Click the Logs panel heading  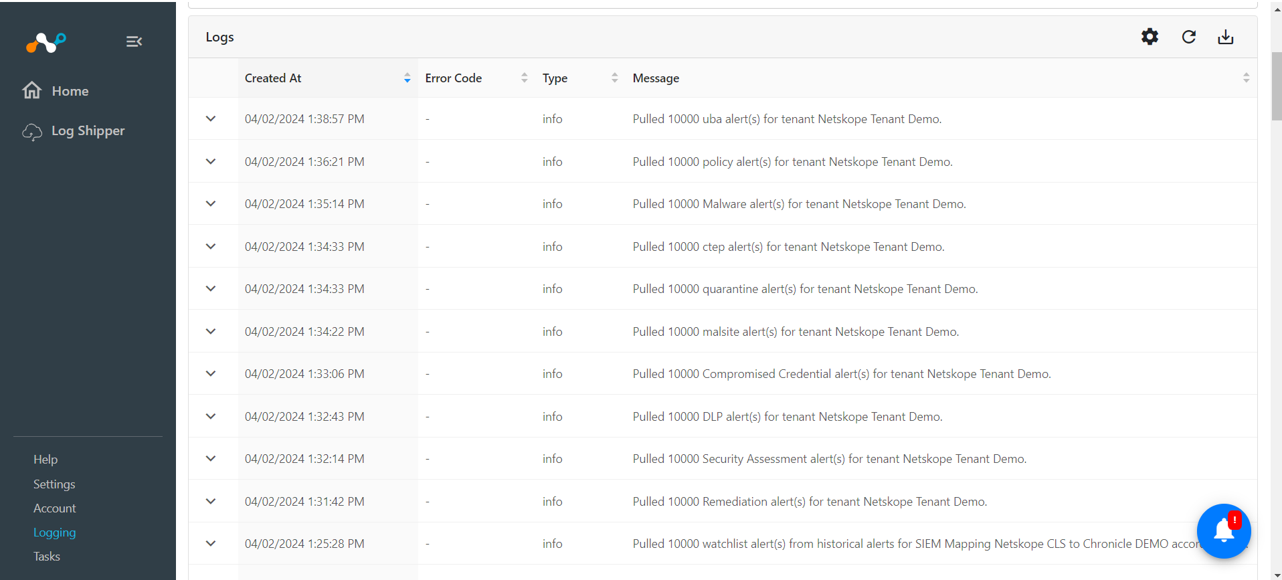click(x=220, y=37)
